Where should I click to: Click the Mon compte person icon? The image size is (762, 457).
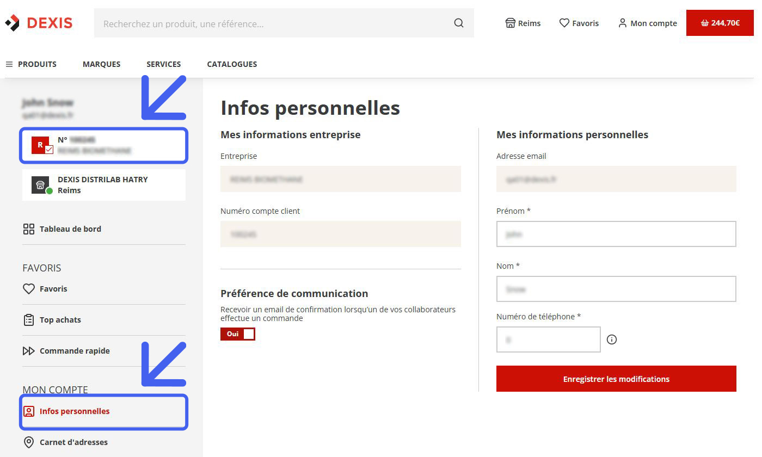click(x=623, y=23)
